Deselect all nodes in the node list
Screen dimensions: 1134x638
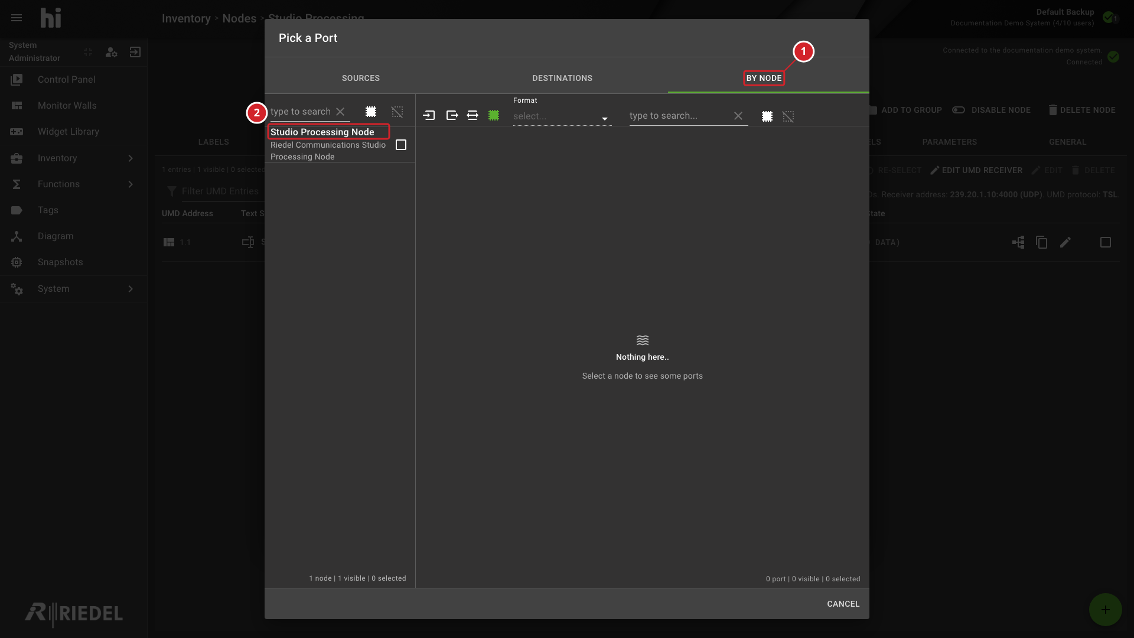397,112
